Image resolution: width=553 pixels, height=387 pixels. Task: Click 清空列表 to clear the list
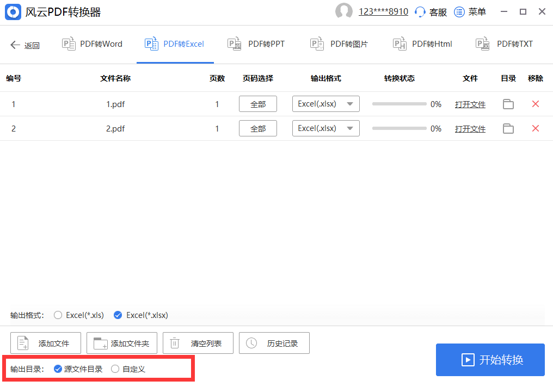tap(198, 343)
